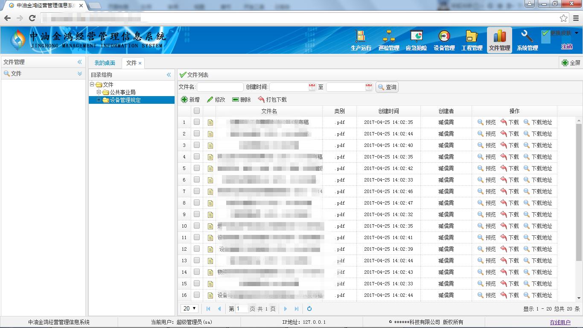The image size is (583, 328).
Task: Collapse the 文件管理 left sidebar panel
Action: [x=79, y=62]
